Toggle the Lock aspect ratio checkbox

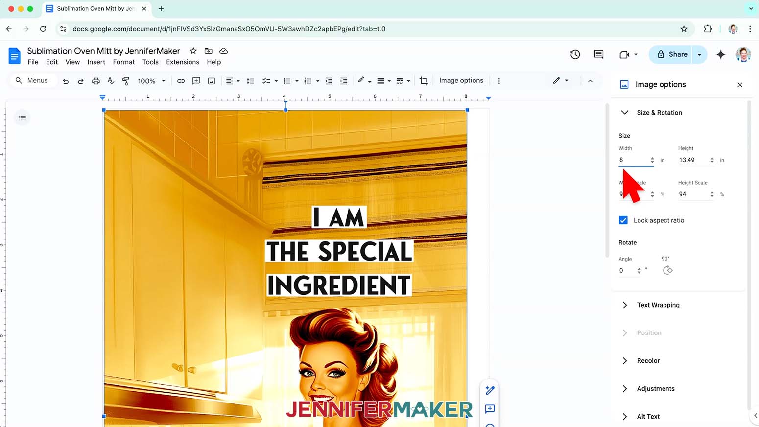tap(623, 220)
